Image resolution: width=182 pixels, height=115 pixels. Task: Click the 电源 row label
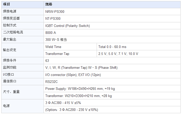click(6, 106)
